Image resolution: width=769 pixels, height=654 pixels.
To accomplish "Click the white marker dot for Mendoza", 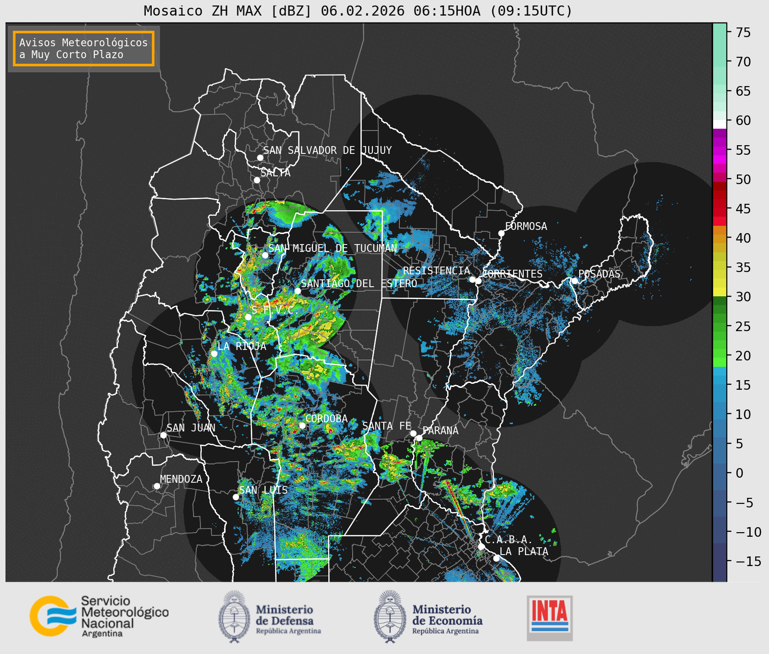I will click(x=157, y=486).
